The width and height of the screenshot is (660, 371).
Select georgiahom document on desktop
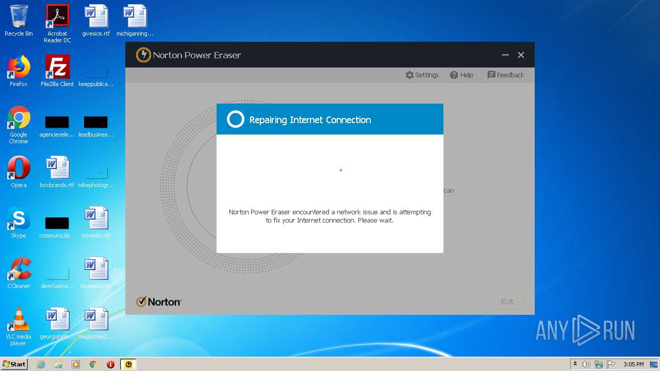coord(57,324)
